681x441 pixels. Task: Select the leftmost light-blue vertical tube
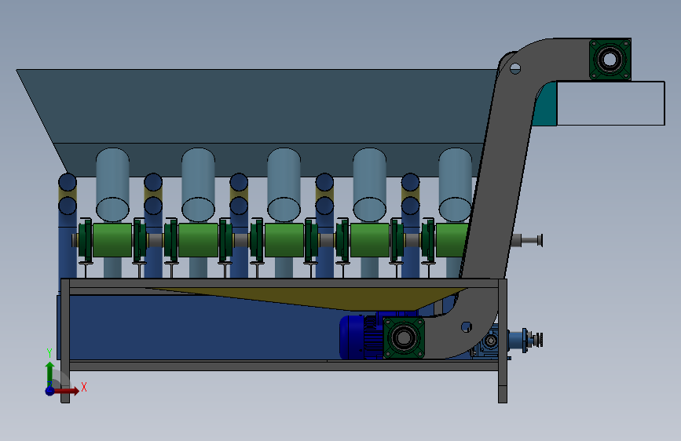click(112, 184)
